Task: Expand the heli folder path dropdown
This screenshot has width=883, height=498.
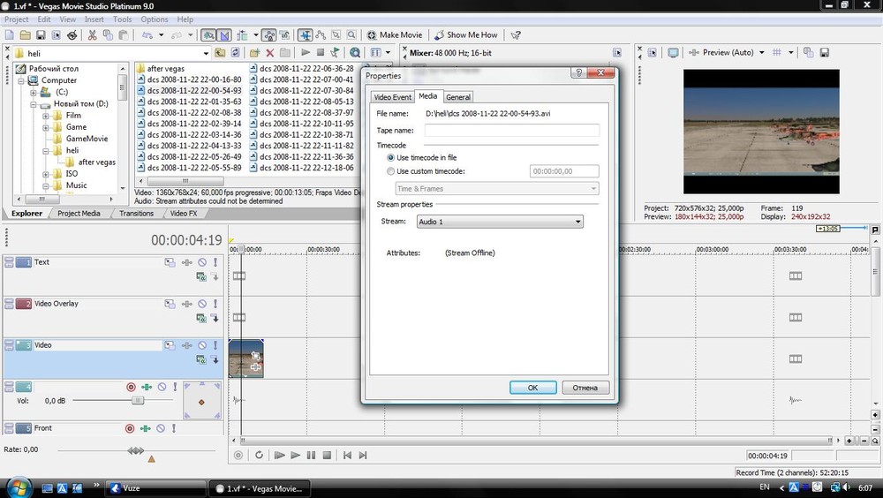Action: [x=206, y=54]
